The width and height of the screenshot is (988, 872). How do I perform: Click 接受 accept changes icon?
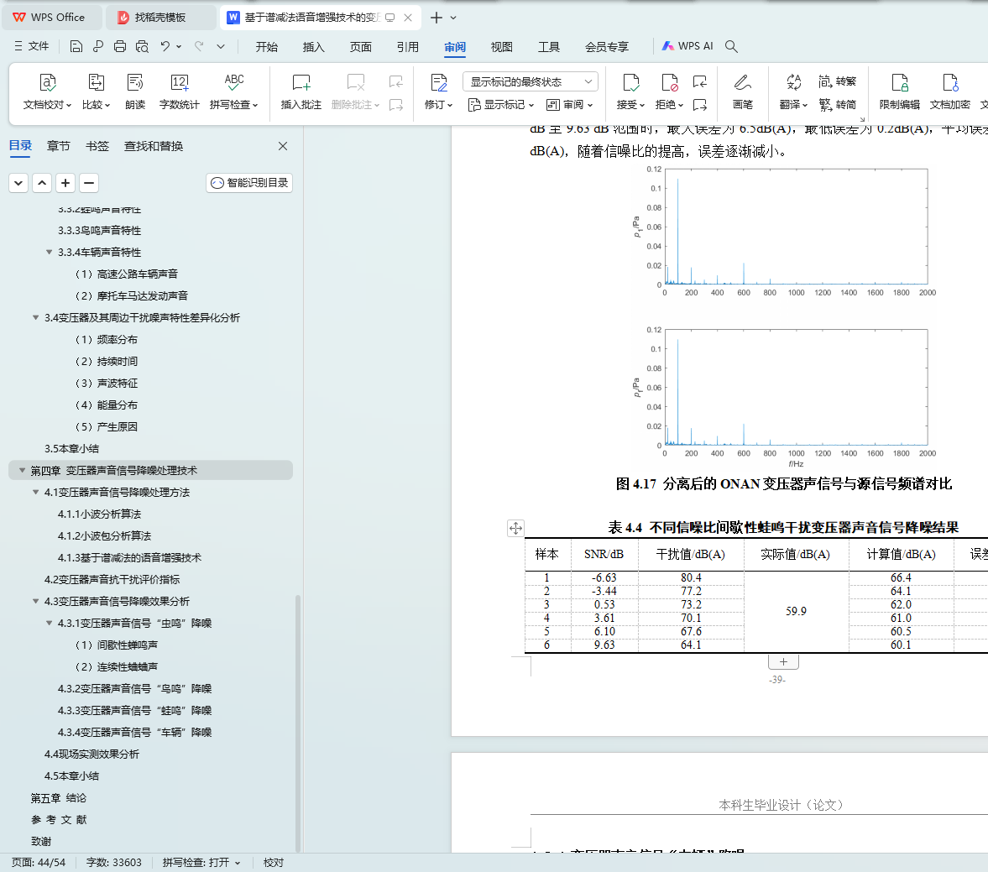(630, 82)
